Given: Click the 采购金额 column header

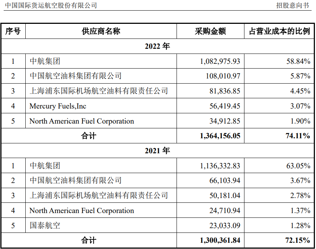Looking at the screenshot, I should coord(210,31).
